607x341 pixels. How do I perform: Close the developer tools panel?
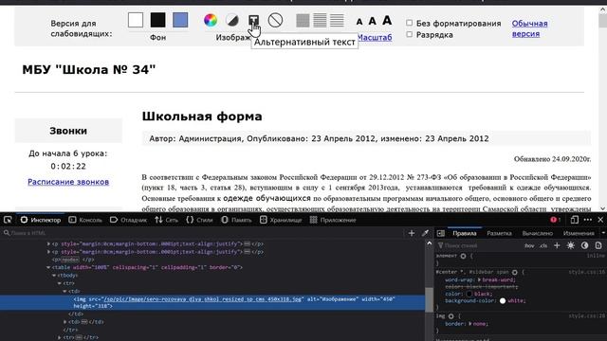tap(600, 220)
